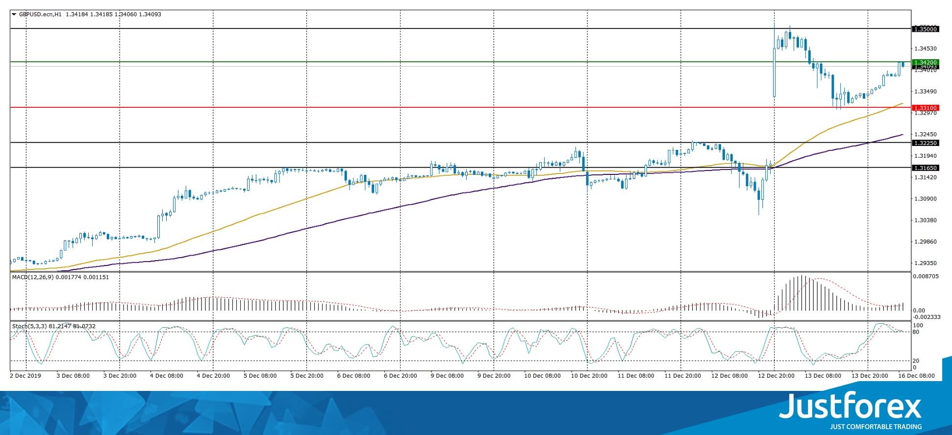952x435 pixels.
Task: Click the 12 Dec 08:00 time label
Action: [x=729, y=376]
